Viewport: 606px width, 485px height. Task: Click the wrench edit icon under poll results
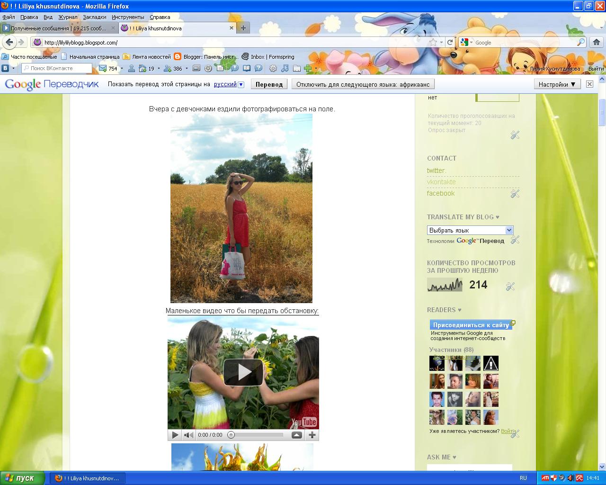515,135
